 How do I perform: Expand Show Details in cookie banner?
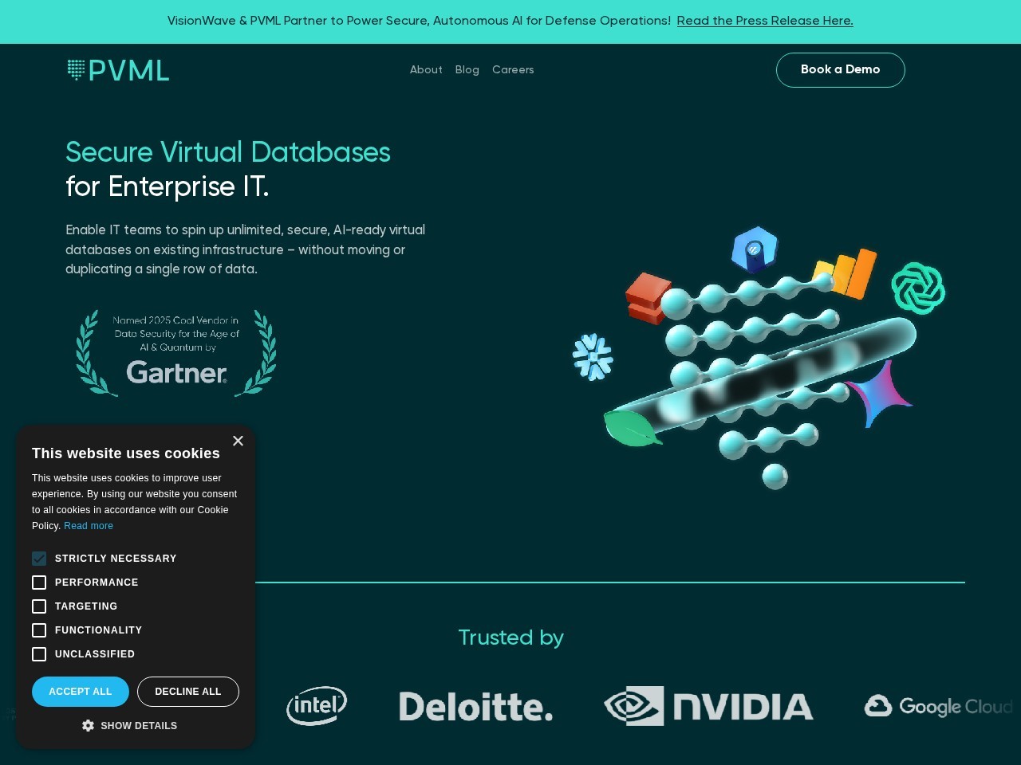point(130,726)
